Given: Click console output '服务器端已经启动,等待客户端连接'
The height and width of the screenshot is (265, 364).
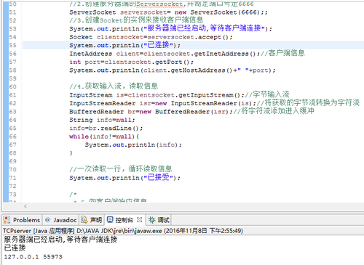Looking at the screenshot, I should coord(60,240).
